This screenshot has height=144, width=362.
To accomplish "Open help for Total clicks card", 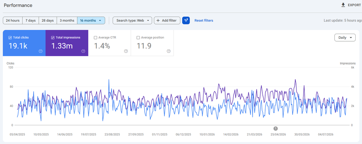I will pyautogui.click(x=41, y=51).
